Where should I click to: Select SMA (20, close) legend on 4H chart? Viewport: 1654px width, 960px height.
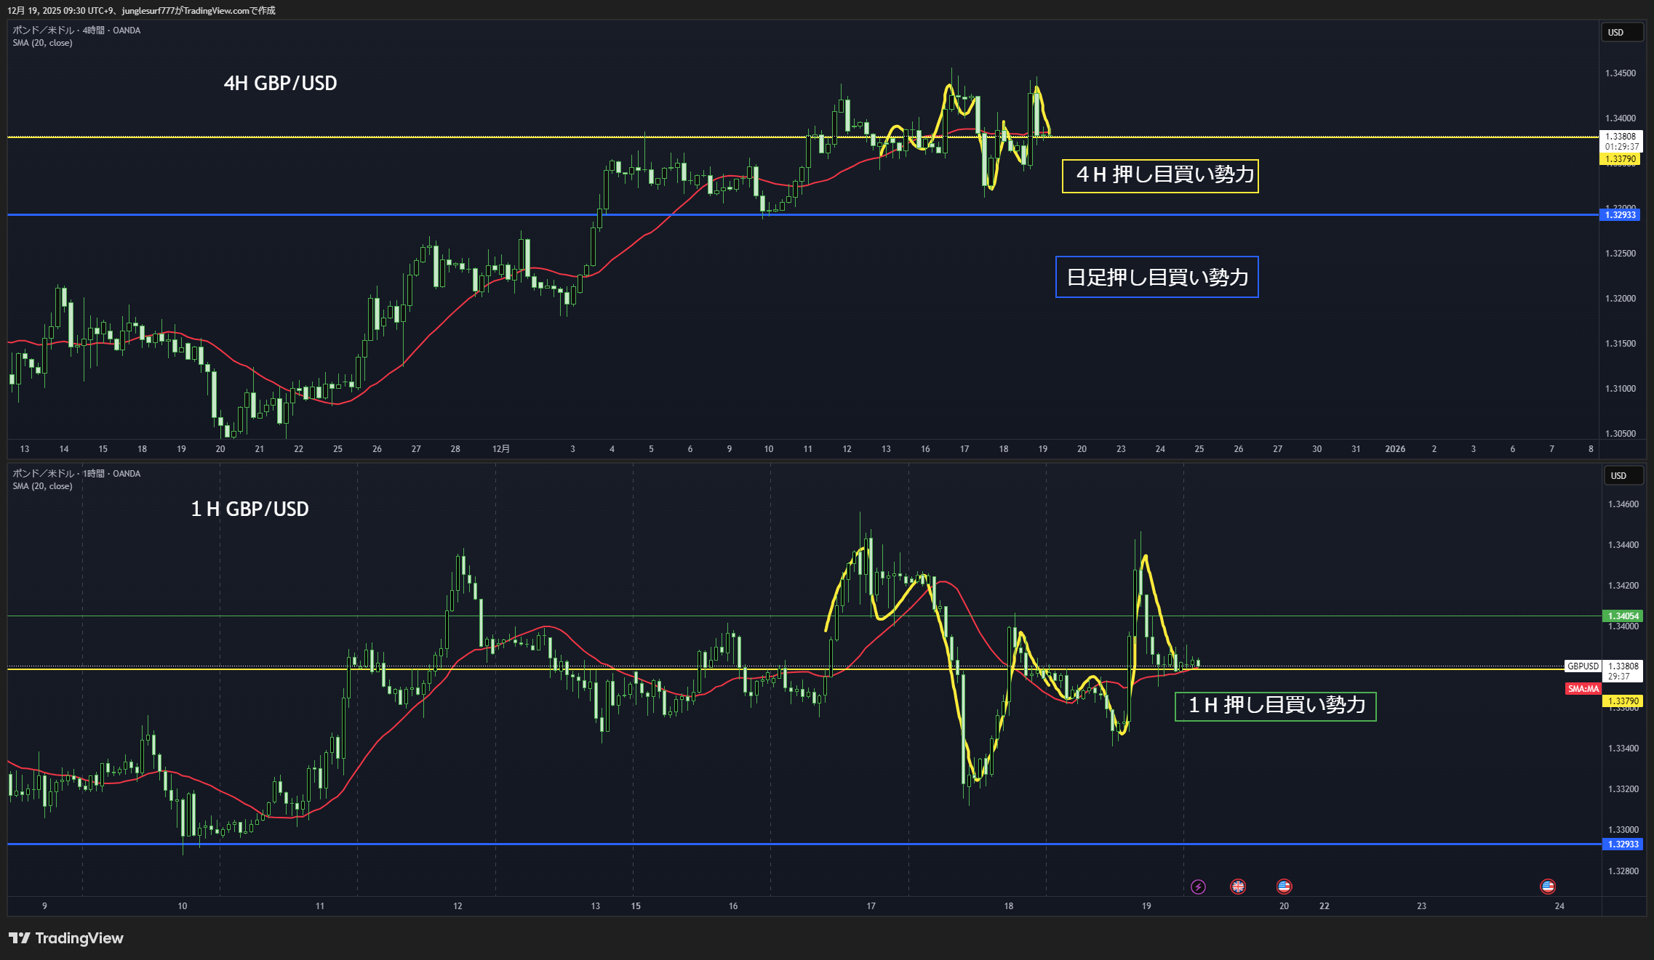click(42, 43)
